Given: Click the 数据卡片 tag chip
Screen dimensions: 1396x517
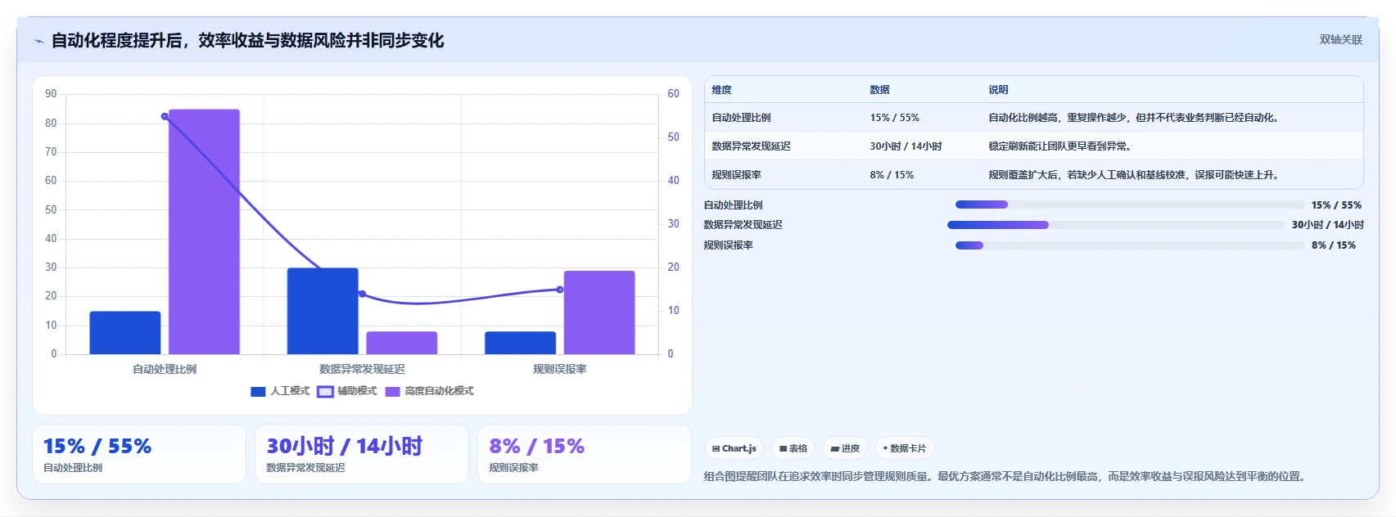Looking at the screenshot, I should coord(905,448).
